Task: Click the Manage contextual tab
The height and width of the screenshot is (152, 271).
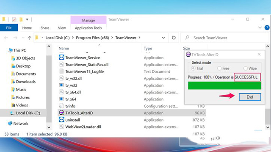Action: coord(88,20)
